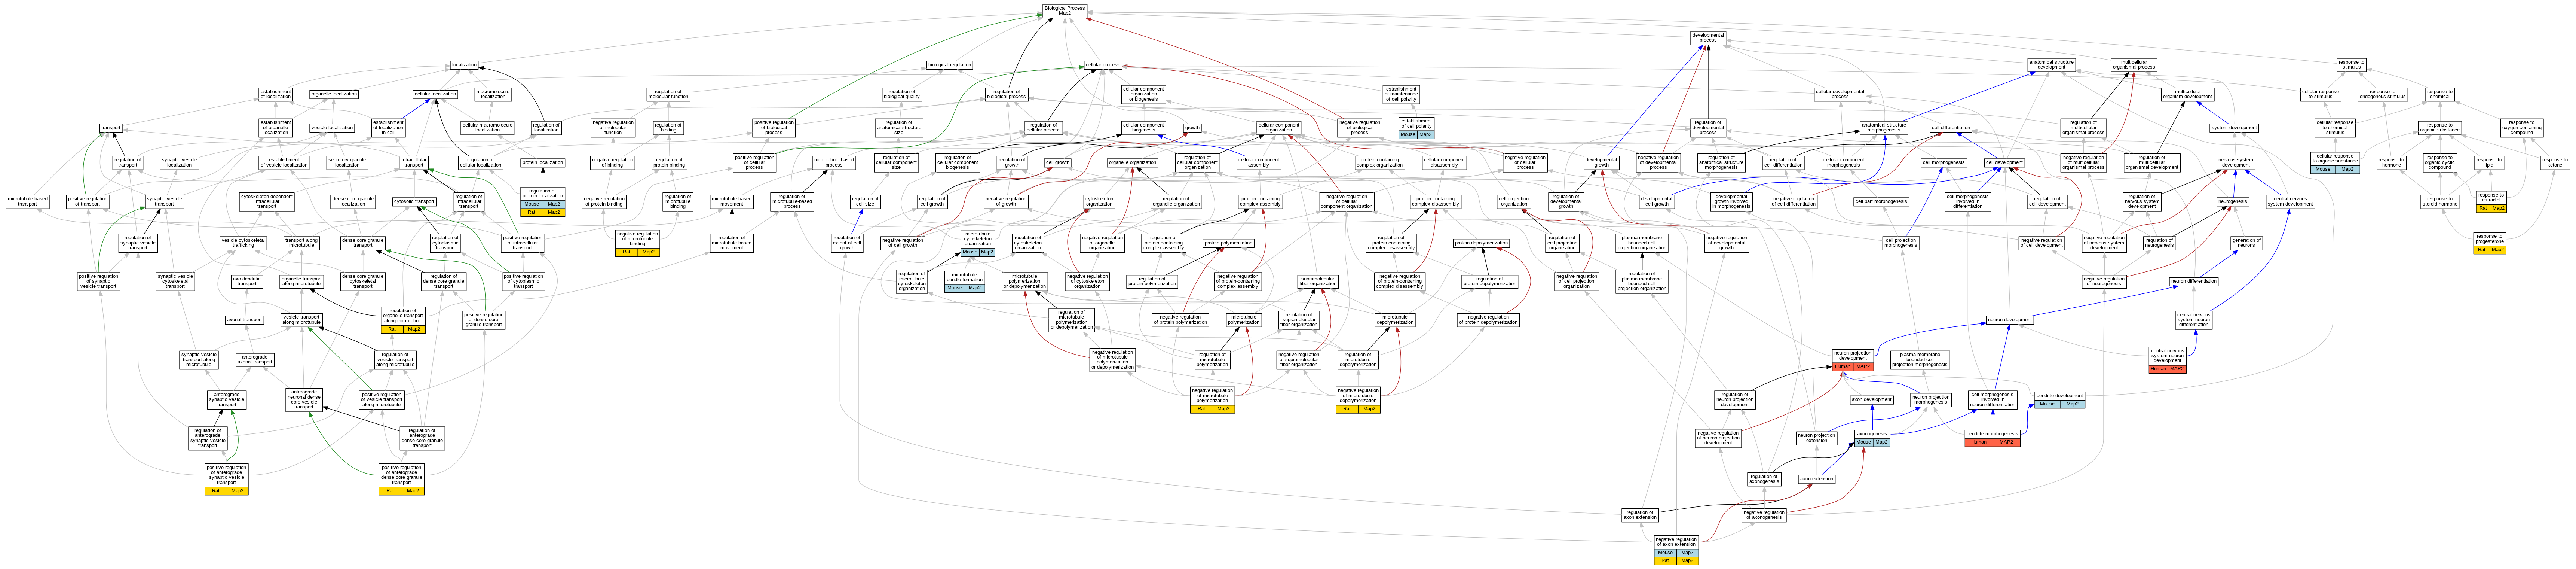
Task: Select the "vesicle localization" node
Action: (x=332, y=128)
